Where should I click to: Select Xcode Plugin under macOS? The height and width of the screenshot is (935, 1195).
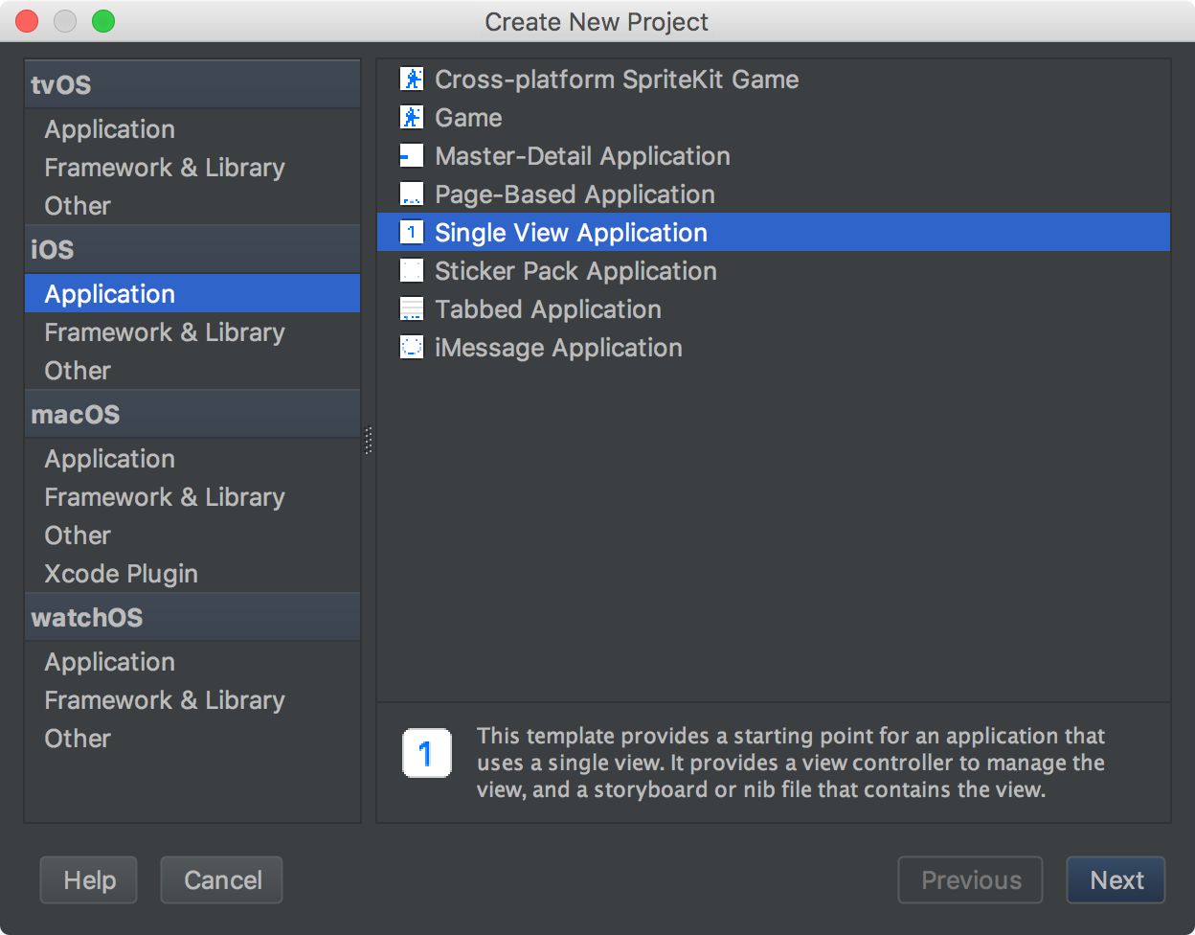tap(122, 574)
